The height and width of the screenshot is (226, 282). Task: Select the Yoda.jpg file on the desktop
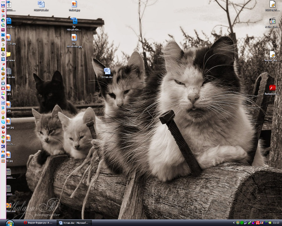pyautogui.click(x=74, y=6)
